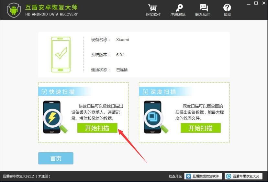Open the 购买软件 shopping cart icon
This screenshot has width=268, height=182.
click(153, 8)
